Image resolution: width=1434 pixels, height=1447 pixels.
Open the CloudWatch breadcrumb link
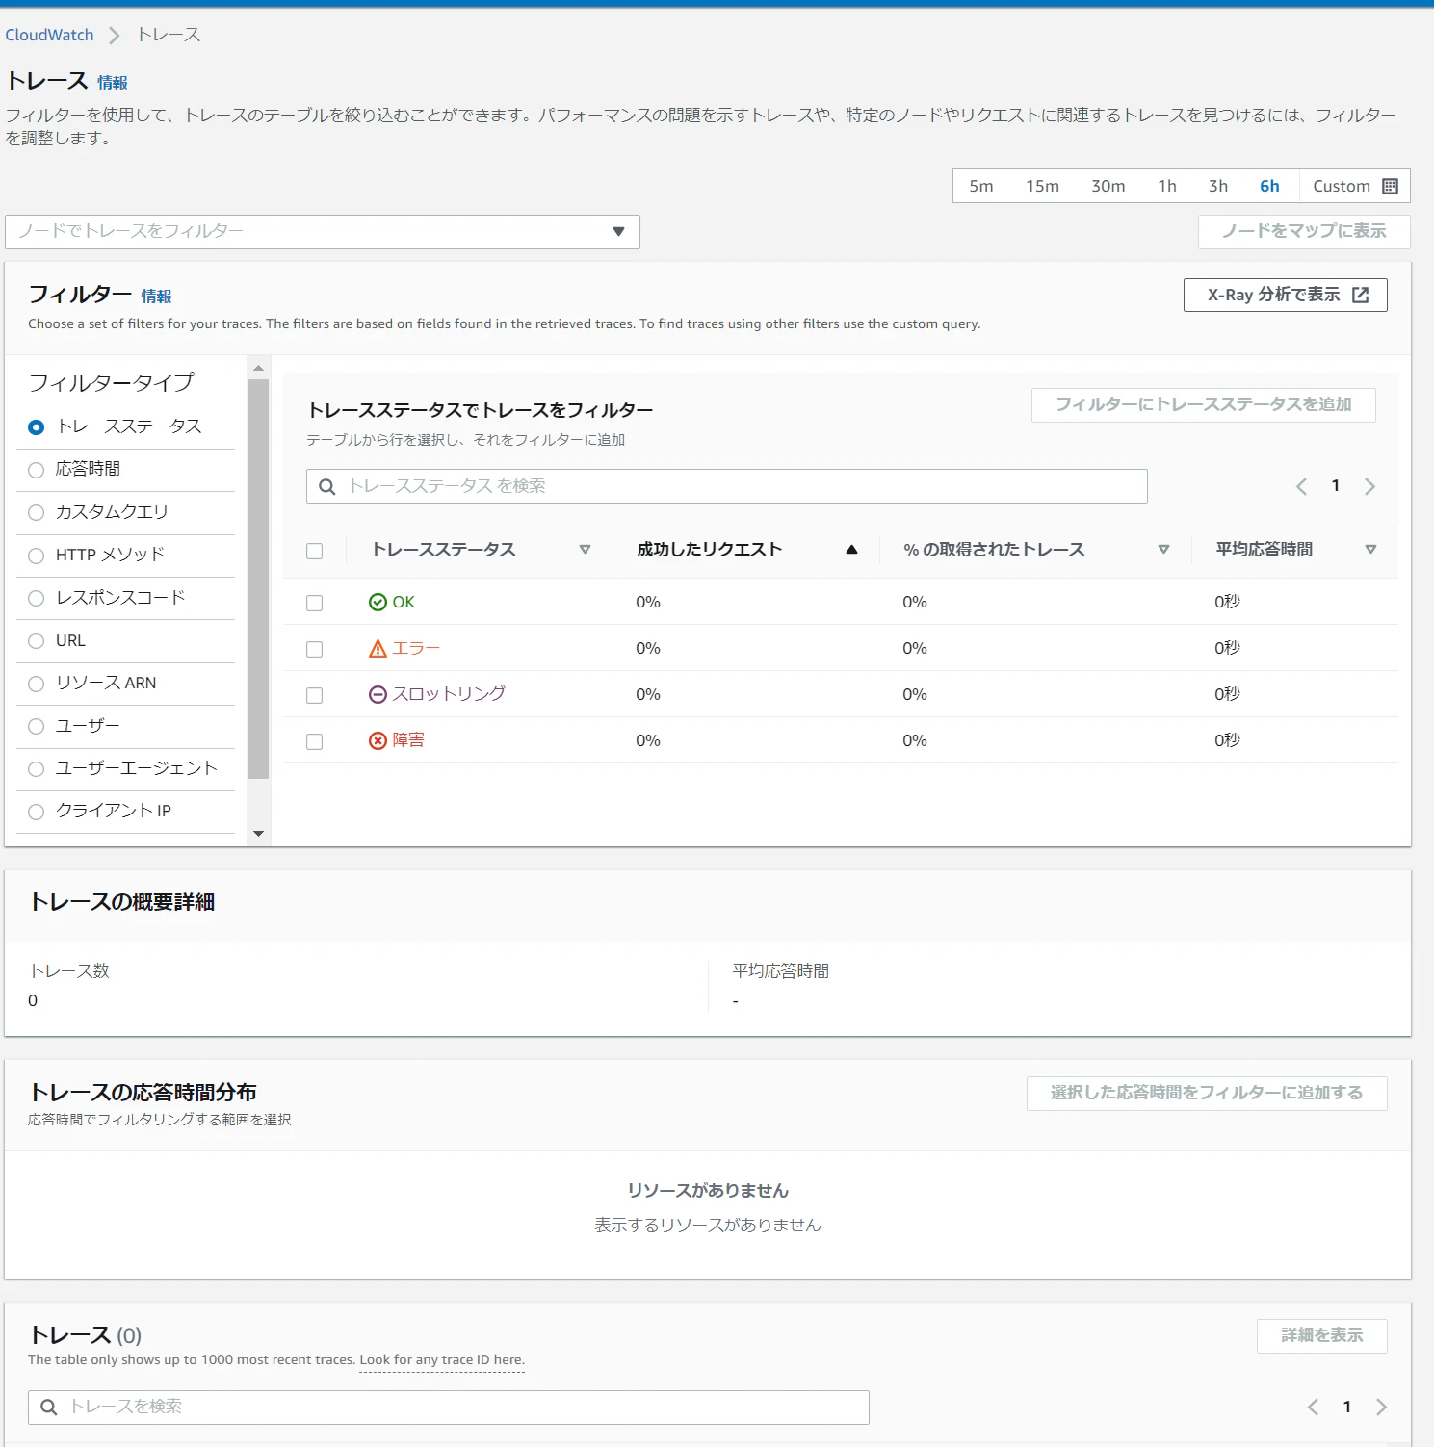[49, 35]
